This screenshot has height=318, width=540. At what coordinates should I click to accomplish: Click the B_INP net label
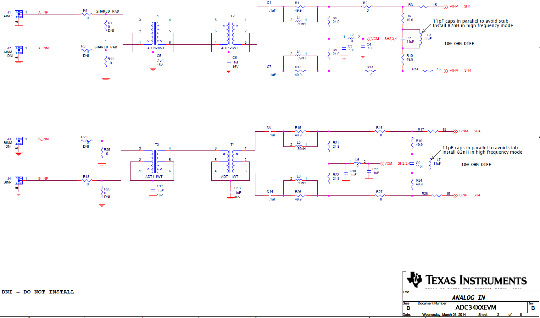click(43, 178)
